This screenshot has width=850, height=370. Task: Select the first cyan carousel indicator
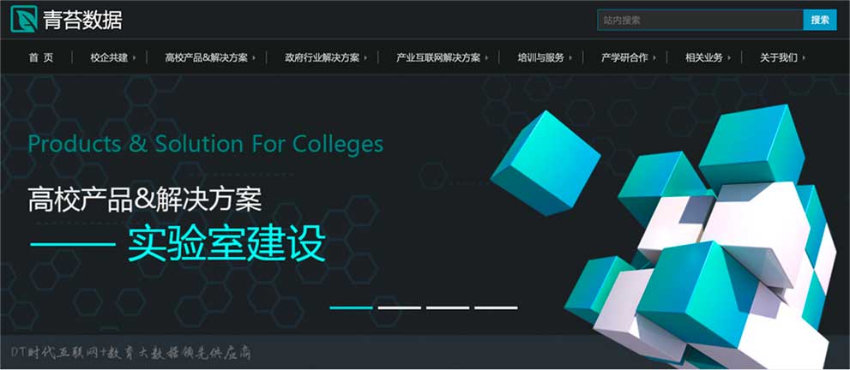point(351,307)
